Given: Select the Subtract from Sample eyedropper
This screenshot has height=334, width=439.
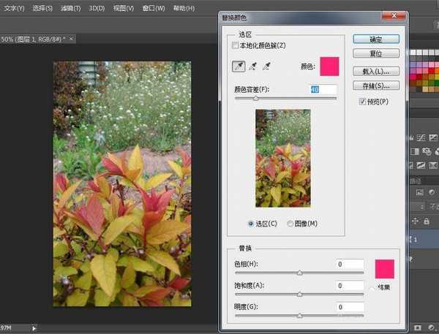Looking at the screenshot, I should (x=266, y=67).
